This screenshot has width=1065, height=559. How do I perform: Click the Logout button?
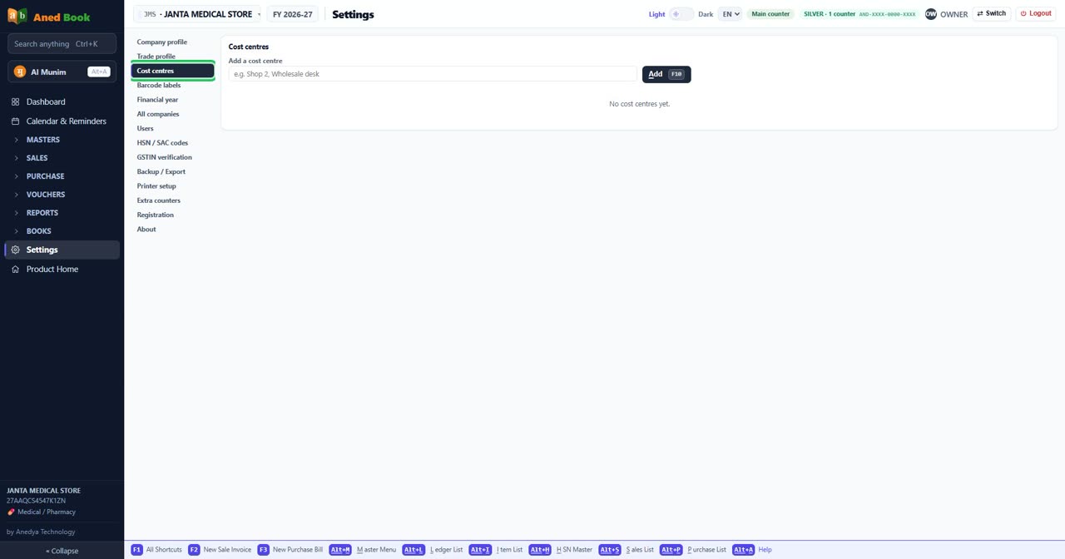[1036, 14]
